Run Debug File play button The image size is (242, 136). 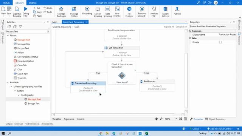click(x=26, y=9)
